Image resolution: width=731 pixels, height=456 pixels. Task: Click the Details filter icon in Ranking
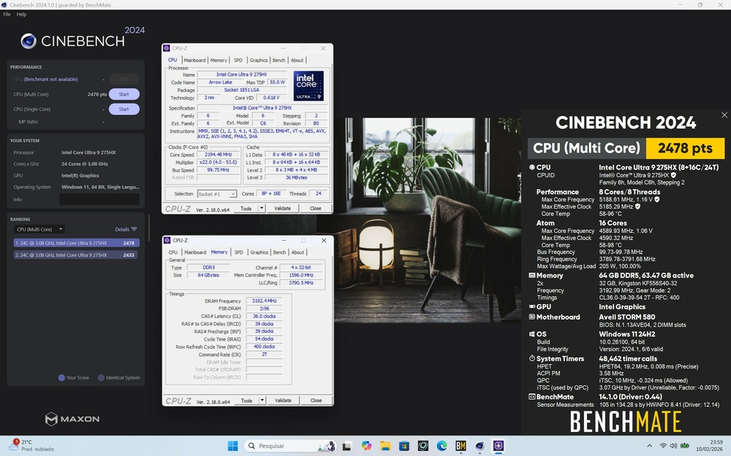coord(134,229)
